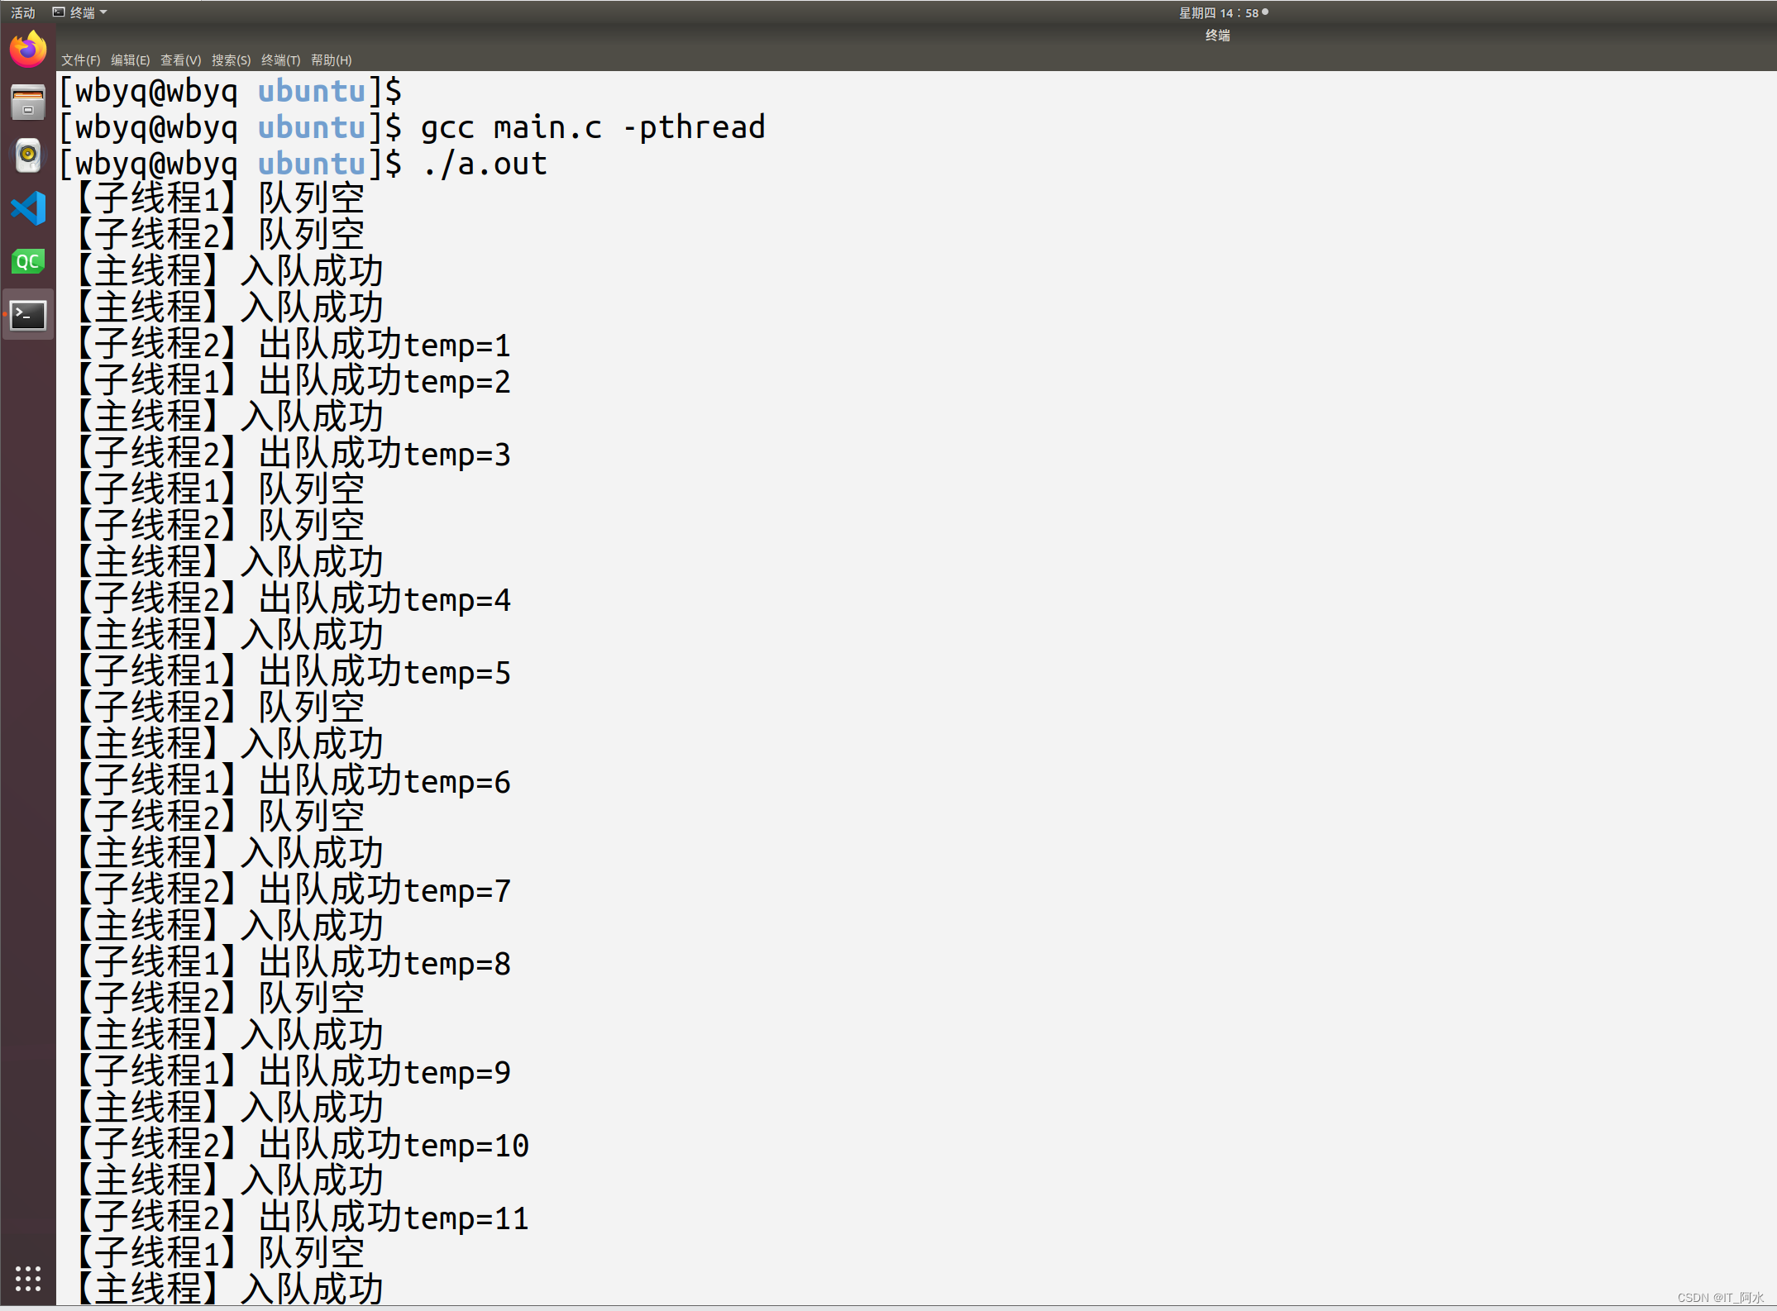Open the 帮助(H) menu
1777x1311 pixels.
[x=331, y=60]
